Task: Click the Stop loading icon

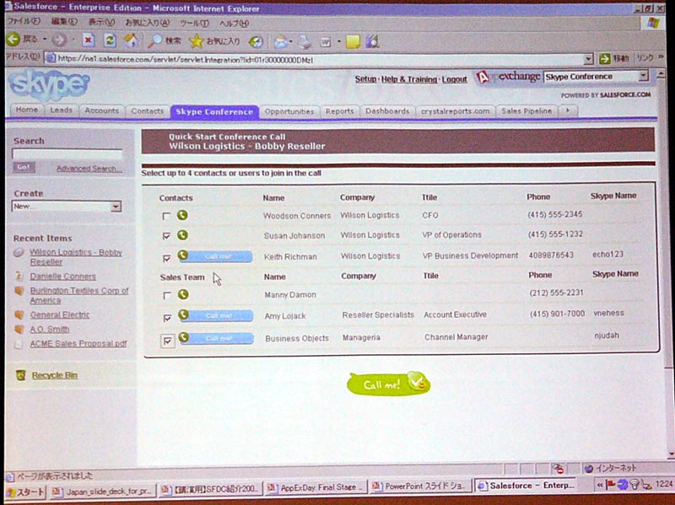Action: (x=89, y=40)
